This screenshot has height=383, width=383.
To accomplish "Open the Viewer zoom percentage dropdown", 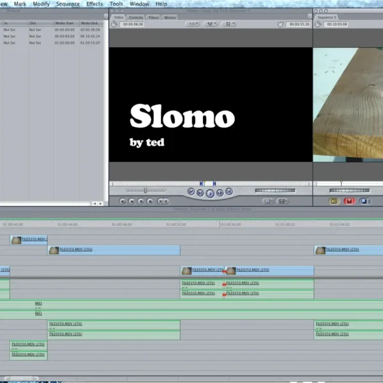I will [x=193, y=24].
